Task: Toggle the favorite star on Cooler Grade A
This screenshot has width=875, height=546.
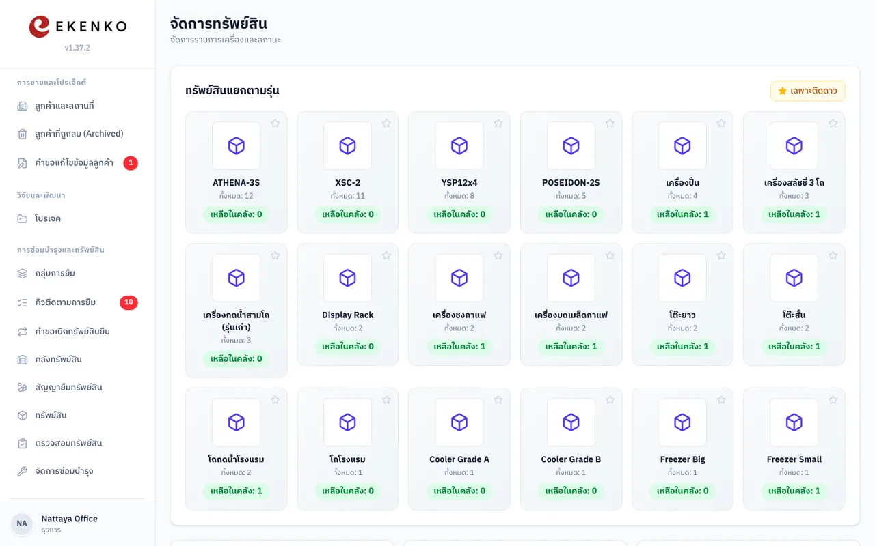Action: (498, 400)
